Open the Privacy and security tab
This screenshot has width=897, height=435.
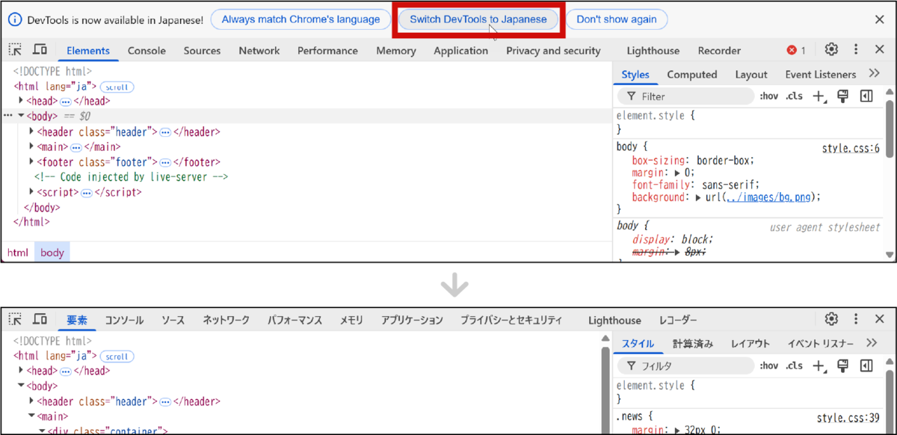553,51
